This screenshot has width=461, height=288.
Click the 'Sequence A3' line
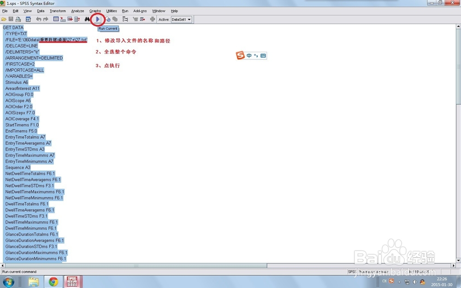click(18, 168)
